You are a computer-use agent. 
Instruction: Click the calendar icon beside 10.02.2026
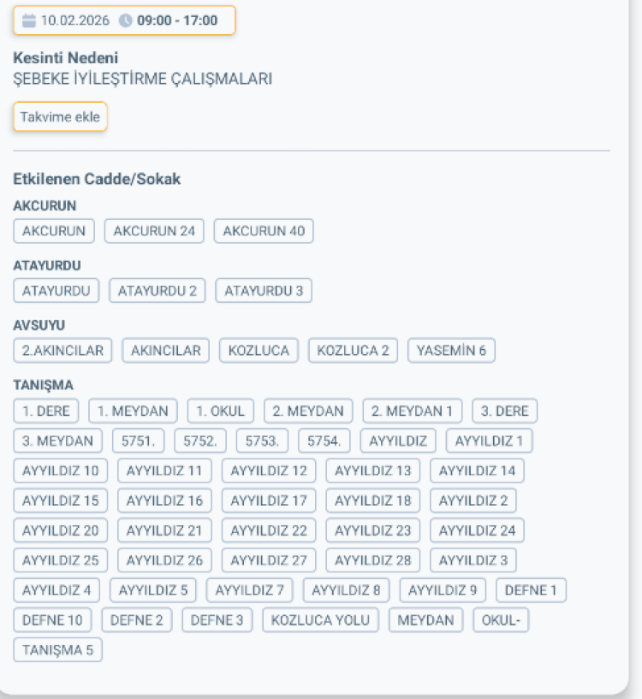(29, 21)
